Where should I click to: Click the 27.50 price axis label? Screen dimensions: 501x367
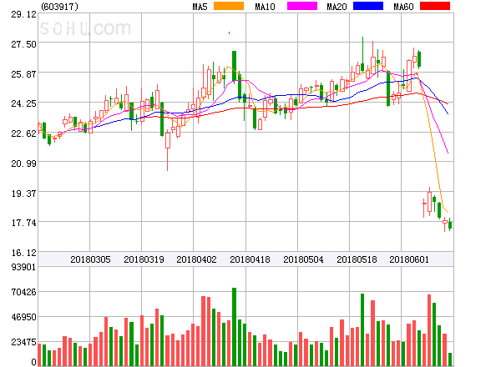point(24,44)
